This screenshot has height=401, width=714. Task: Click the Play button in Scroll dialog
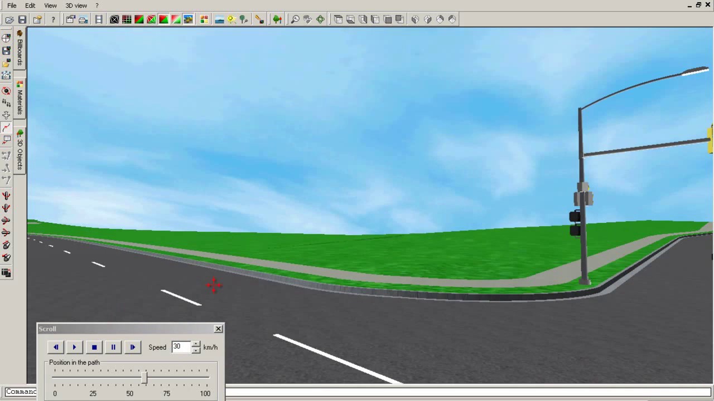tap(74, 347)
